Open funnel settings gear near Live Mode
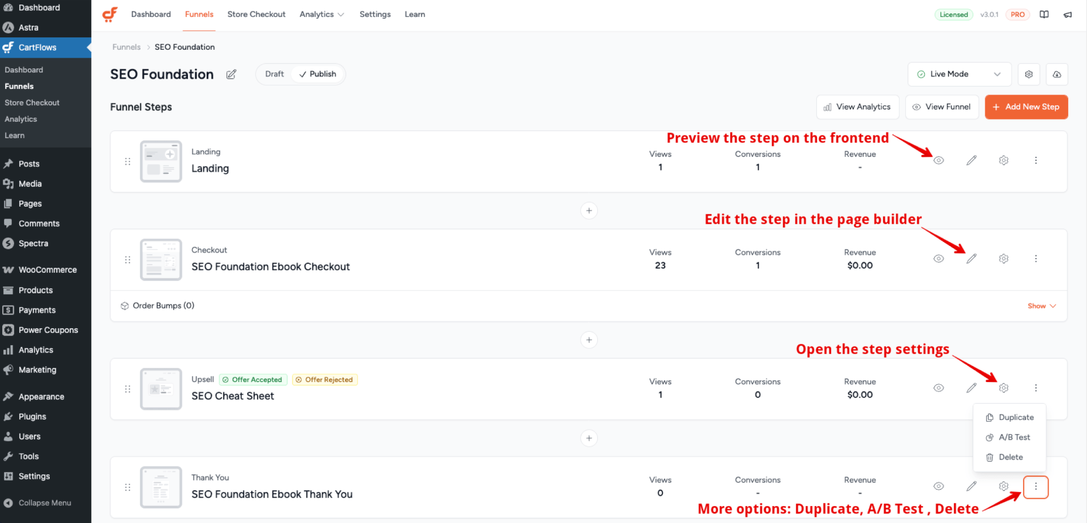This screenshot has width=1087, height=523. point(1029,74)
